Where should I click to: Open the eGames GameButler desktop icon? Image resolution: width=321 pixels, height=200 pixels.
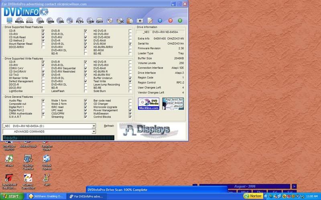[x=28, y=182]
